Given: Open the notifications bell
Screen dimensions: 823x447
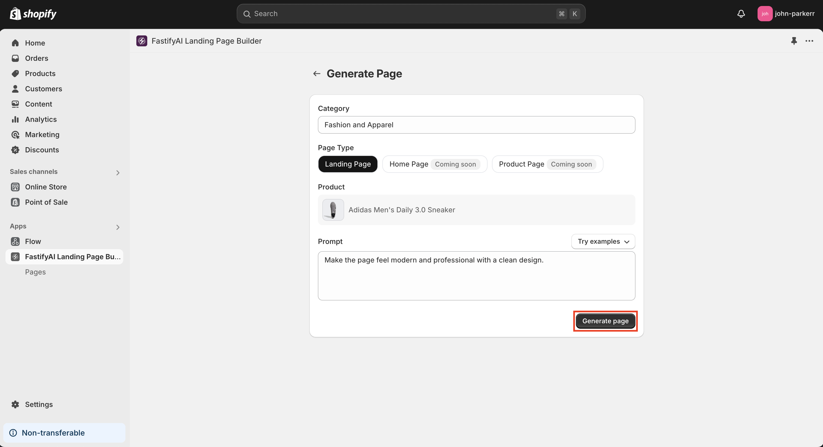Looking at the screenshot, I should (741, 14).
